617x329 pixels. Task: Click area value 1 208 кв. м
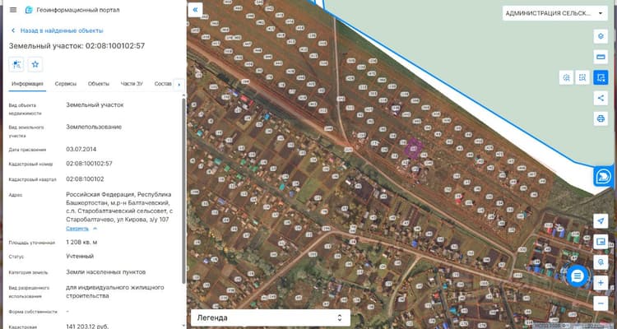81,242
